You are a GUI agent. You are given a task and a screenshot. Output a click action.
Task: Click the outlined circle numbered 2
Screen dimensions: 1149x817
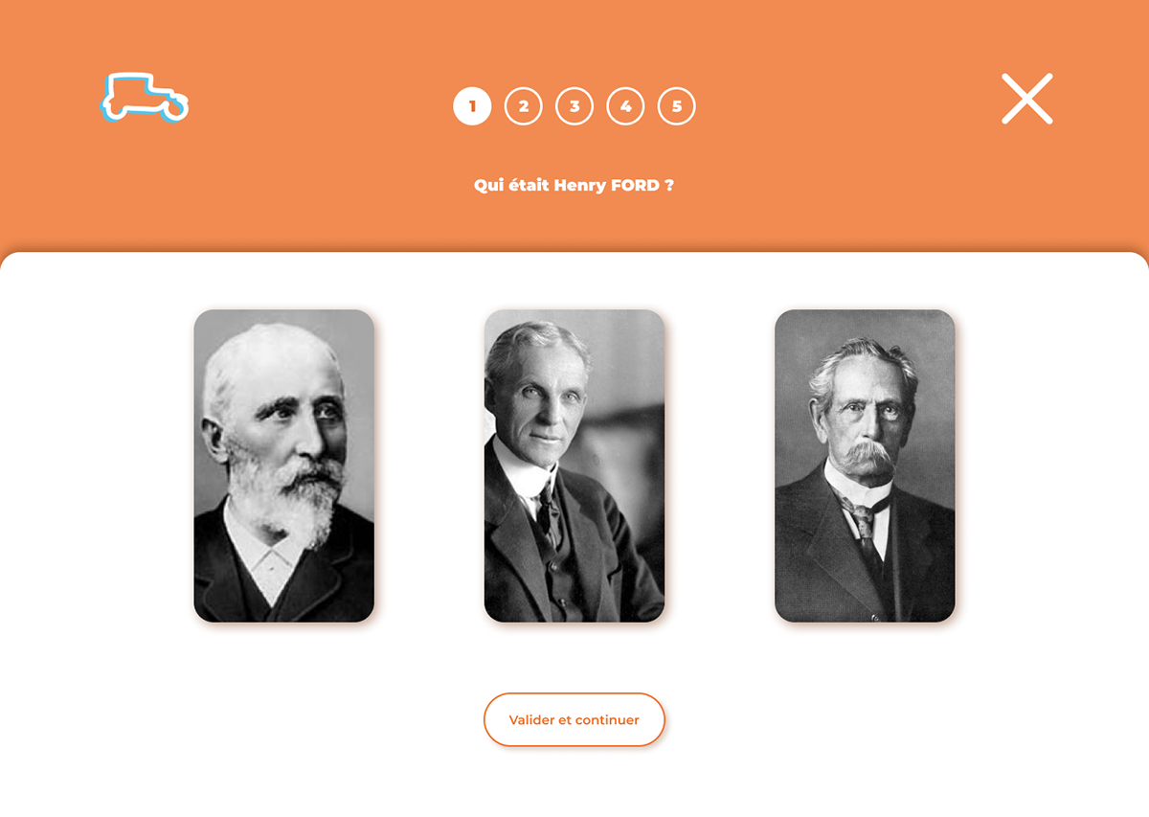click(524, 106)
